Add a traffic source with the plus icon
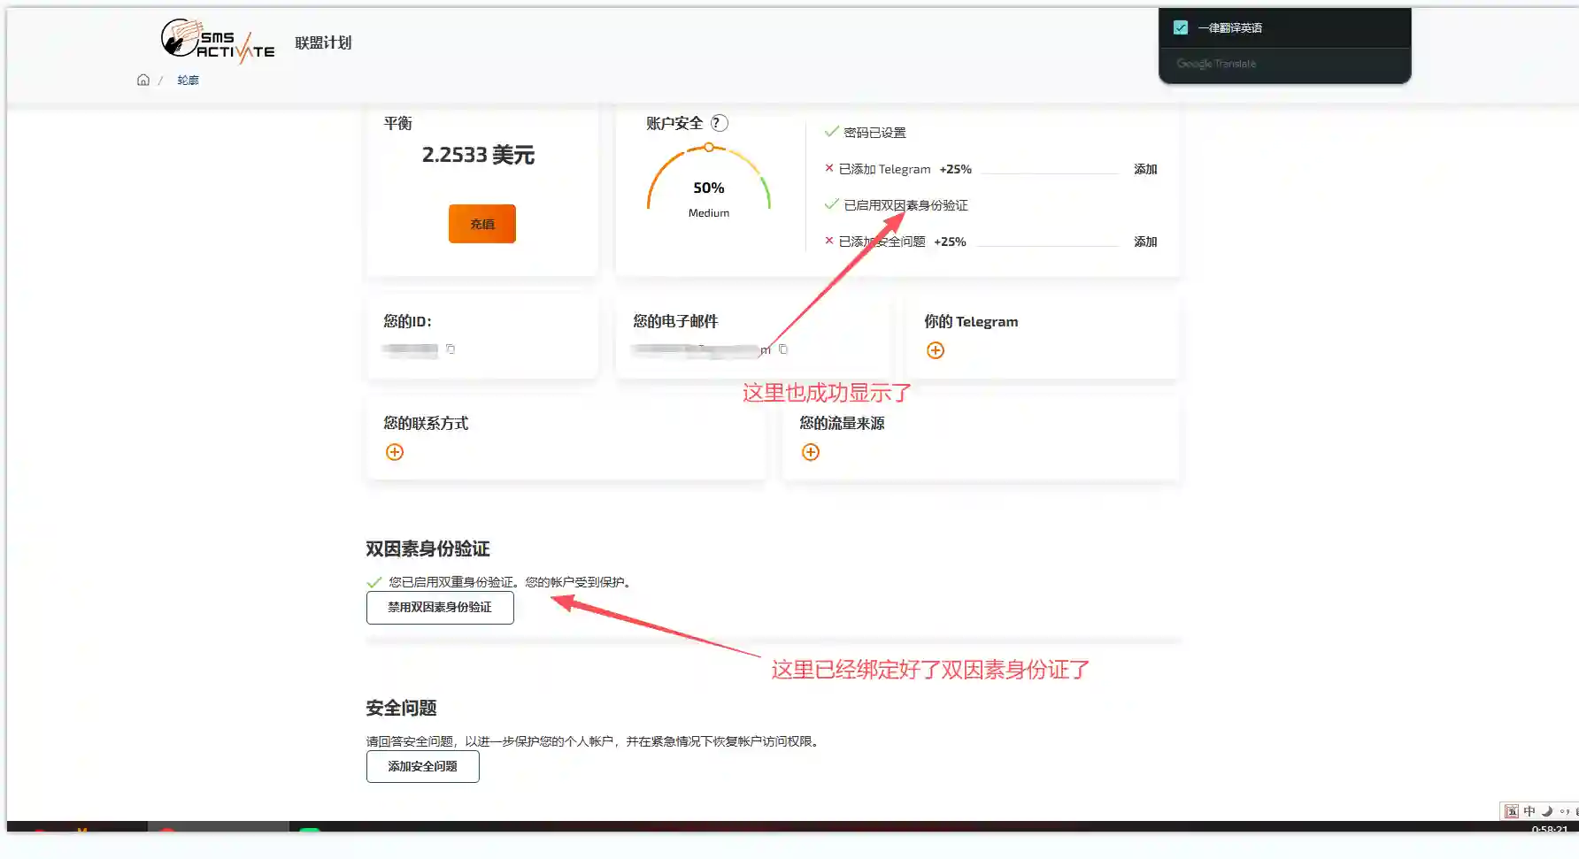The width and height of the screenshot is (1579, 859). [x=810, y=452]
